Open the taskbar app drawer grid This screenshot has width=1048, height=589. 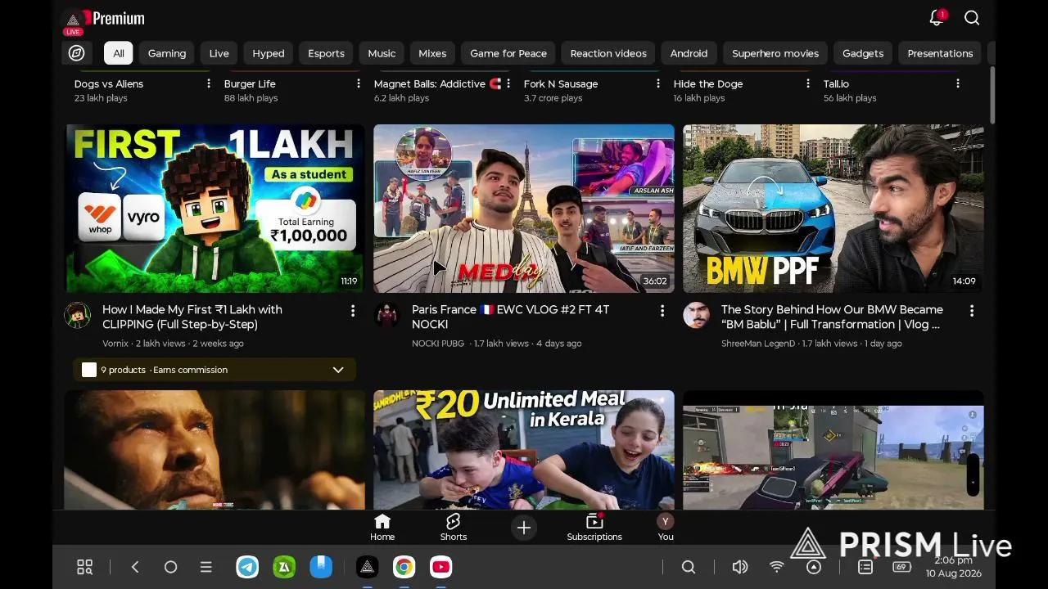tap(84, 567)
